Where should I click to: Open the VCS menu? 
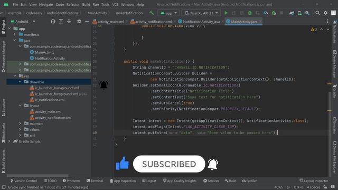pos(115,4)
